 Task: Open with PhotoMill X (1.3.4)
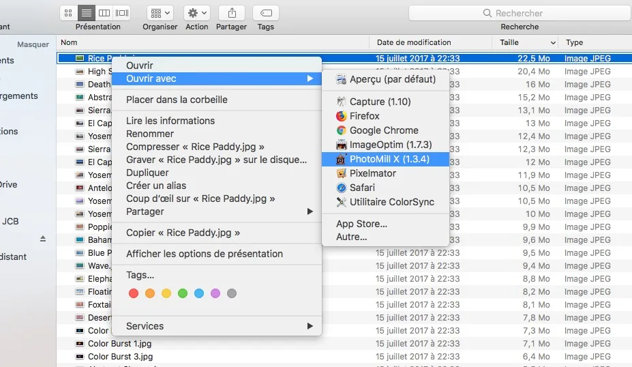click(386, 159)
